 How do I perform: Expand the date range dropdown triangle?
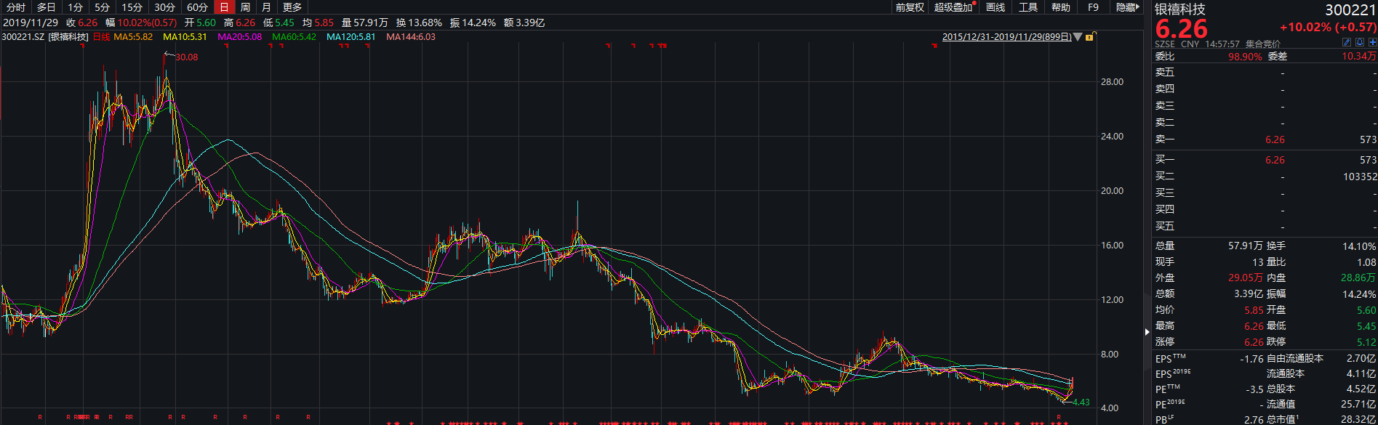coord(1078,36)
